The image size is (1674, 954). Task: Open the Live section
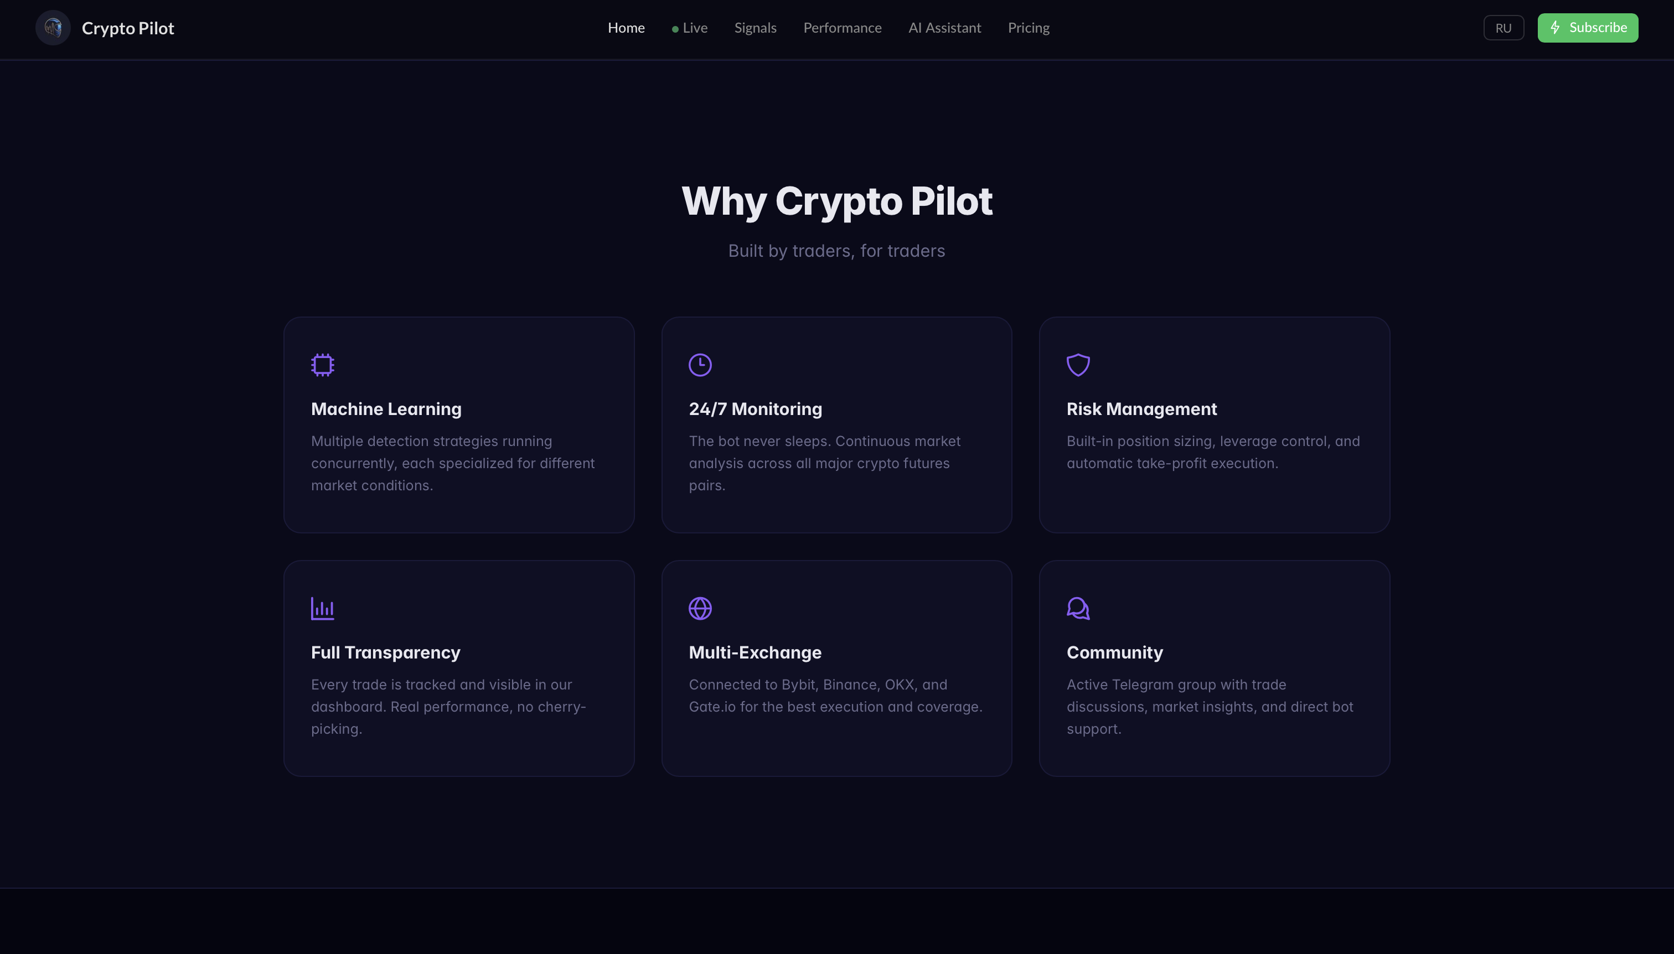(695, 28)
